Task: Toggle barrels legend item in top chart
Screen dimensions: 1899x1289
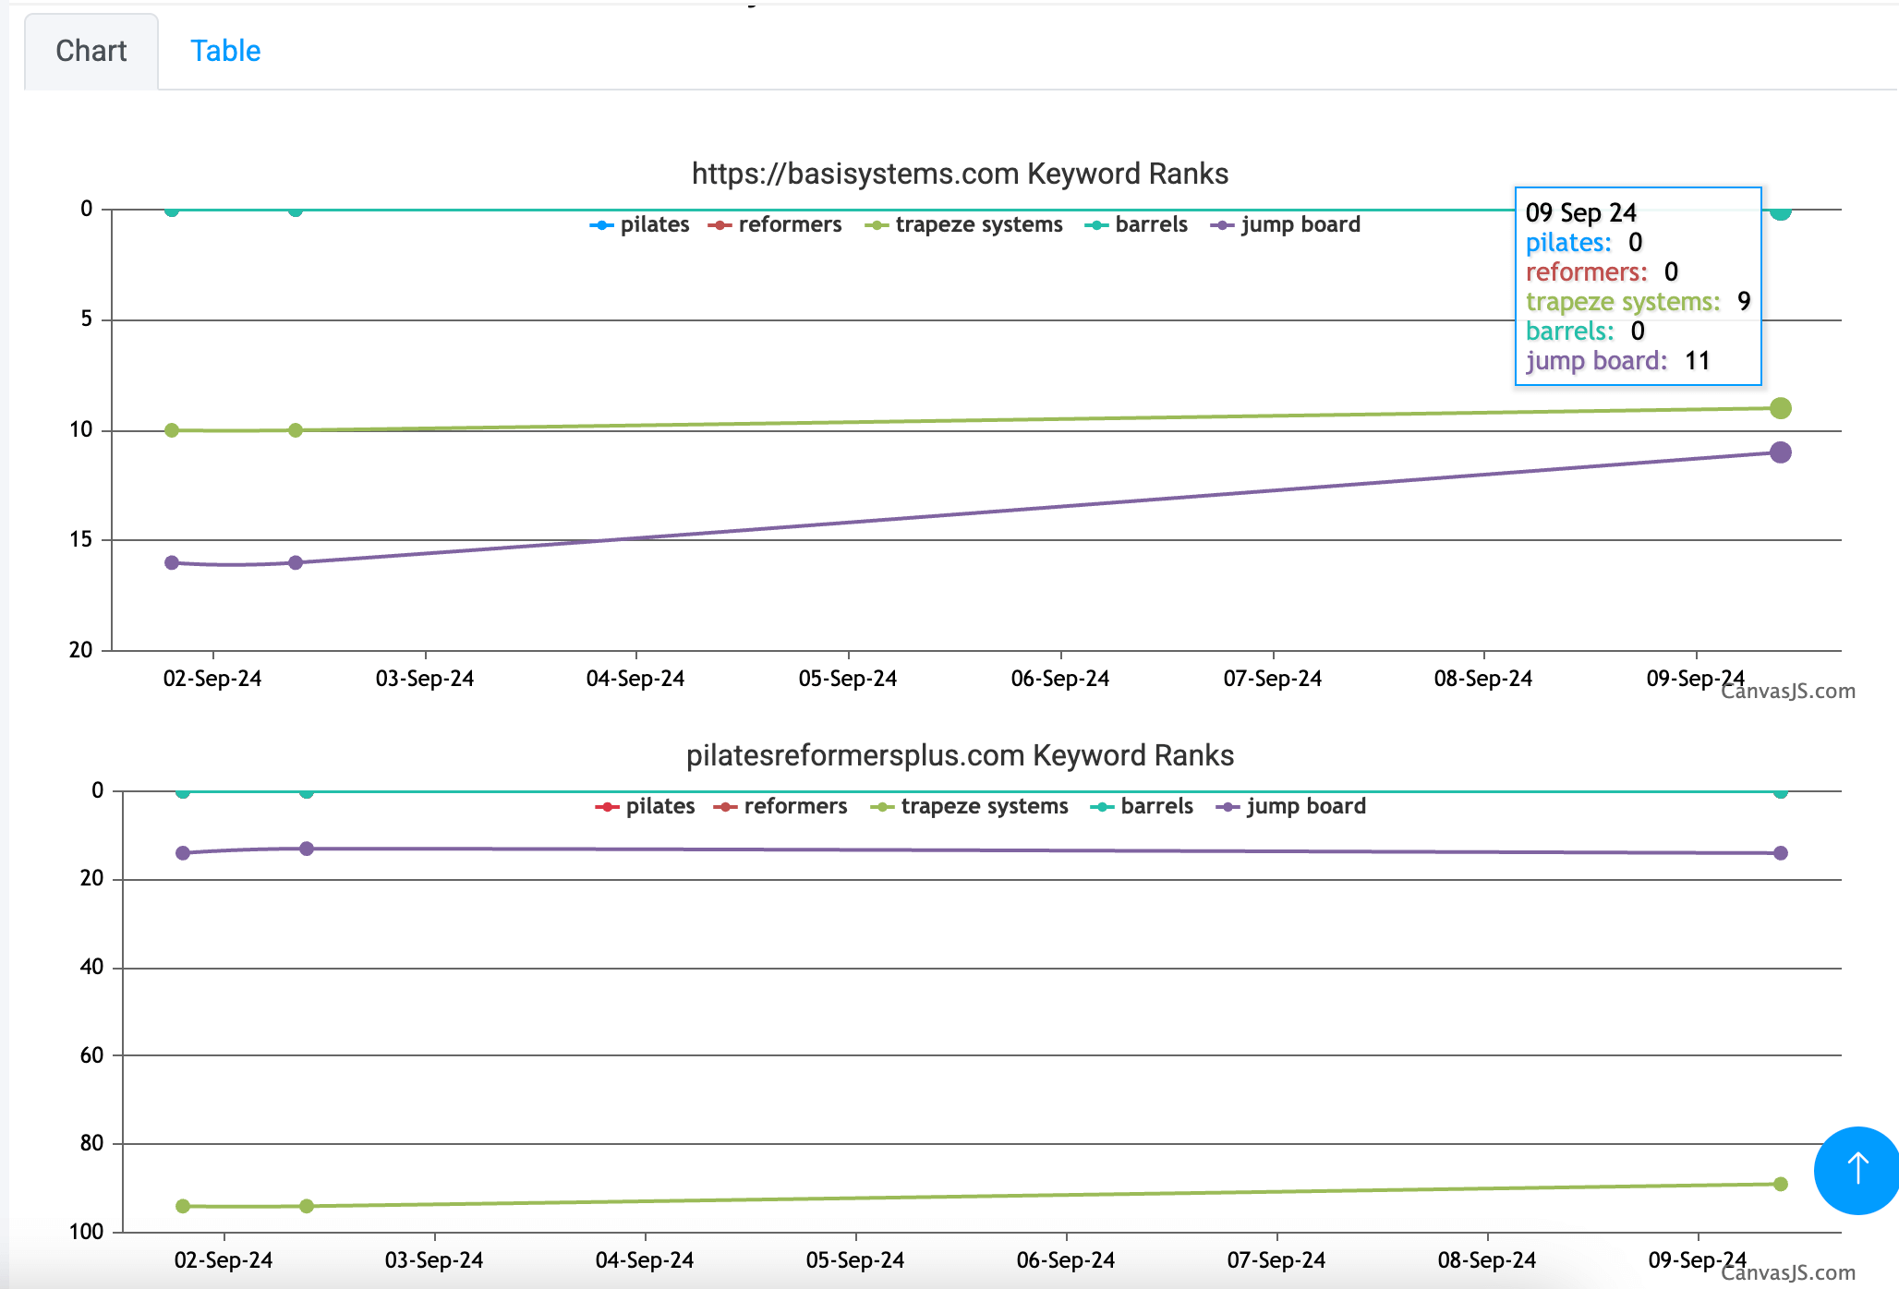Action: tap(1150, 224)
